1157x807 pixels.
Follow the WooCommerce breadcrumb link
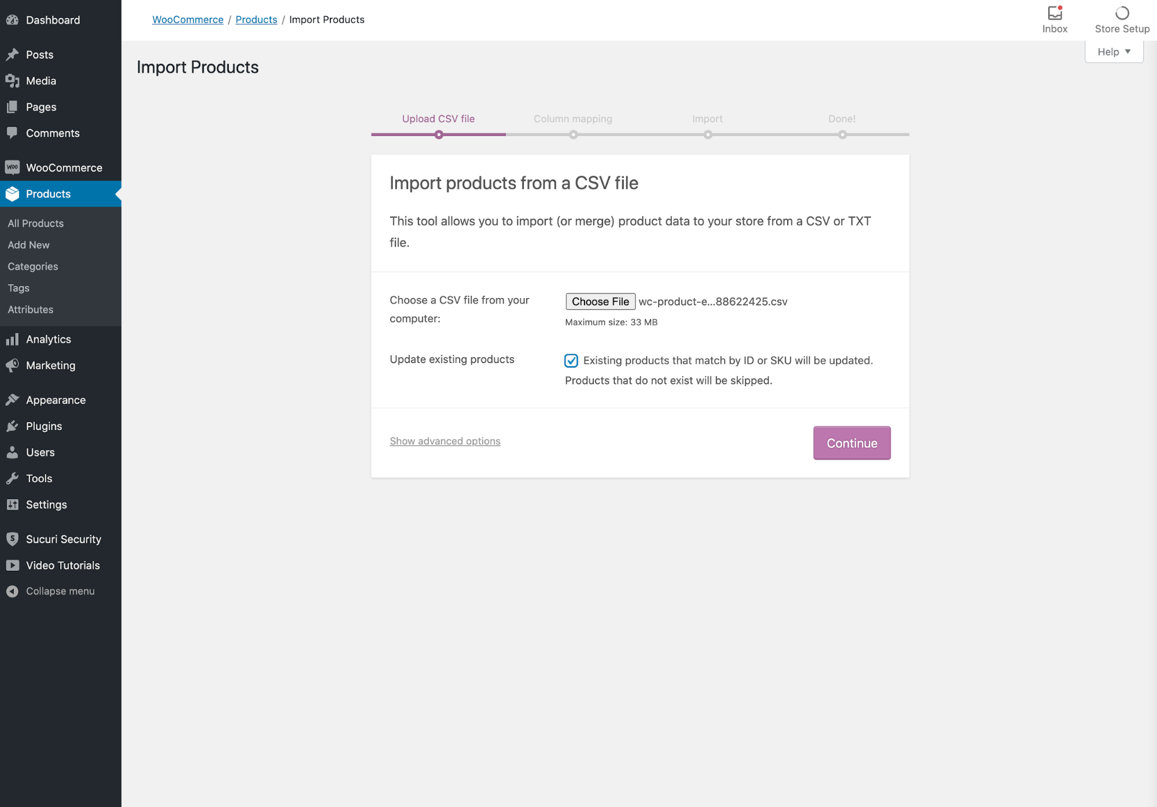pyautogui.click(x=188, y=19)
